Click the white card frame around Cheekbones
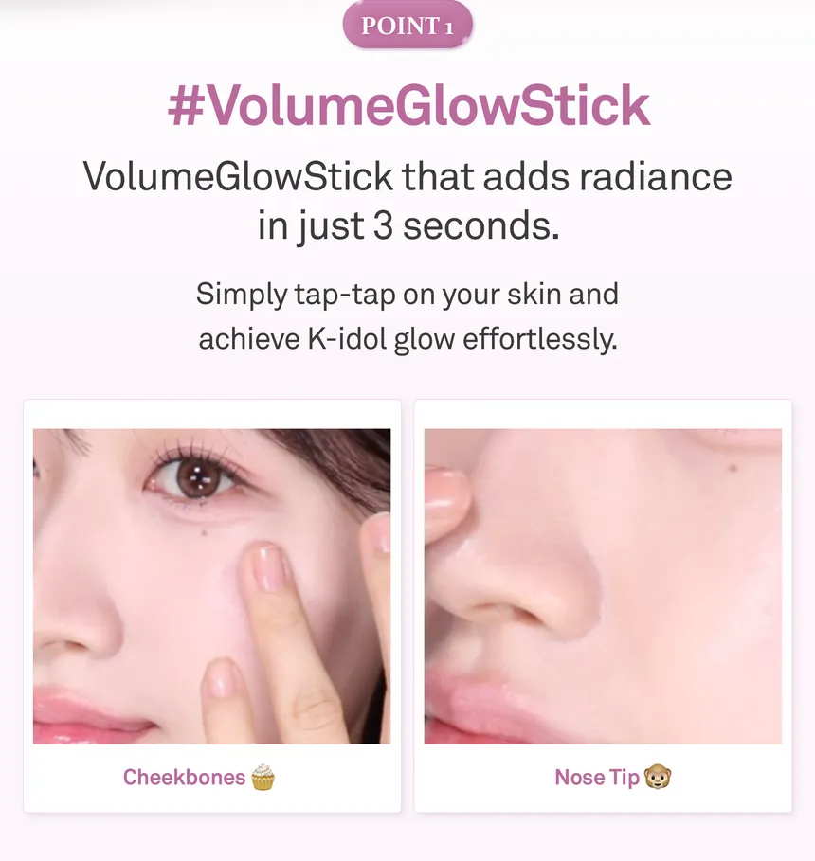 click(212, 606)
